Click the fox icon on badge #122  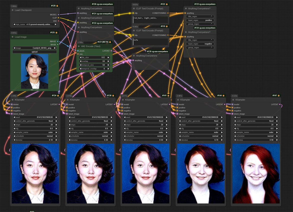point(167,4)
